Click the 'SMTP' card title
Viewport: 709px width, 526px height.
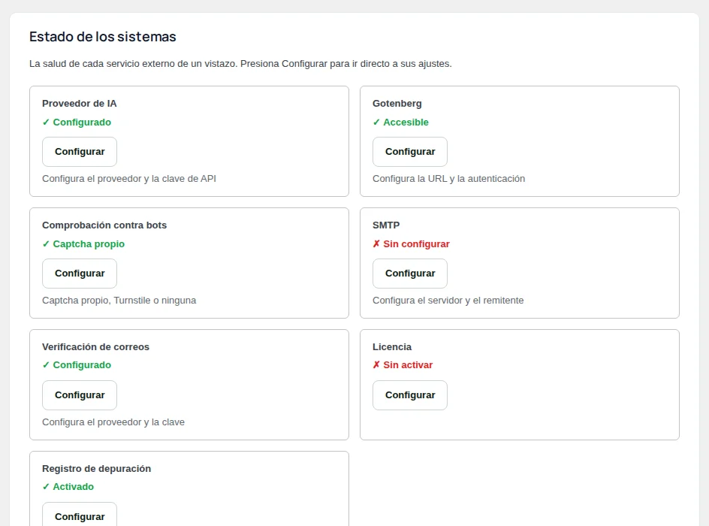[386, 225]
